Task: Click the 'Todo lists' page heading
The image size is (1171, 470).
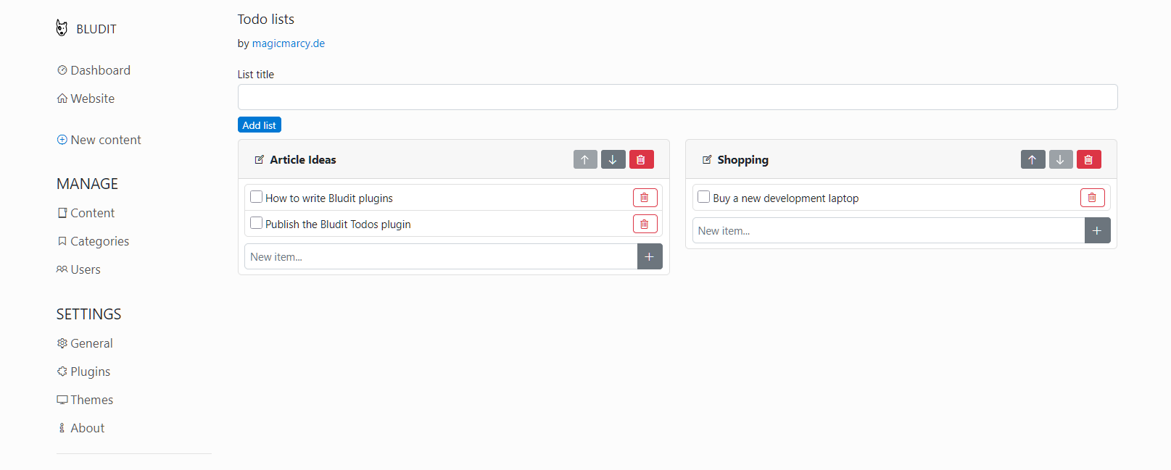Action: pos(266,20)
